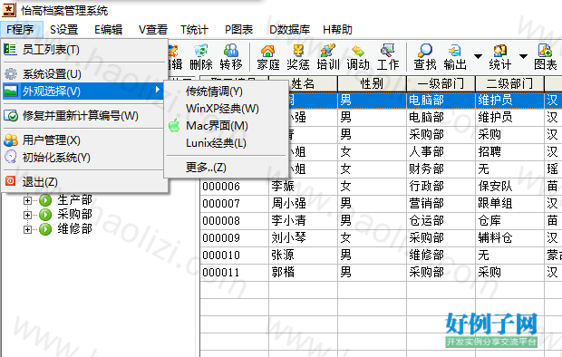Click 退出(Z) to exit program
This screenshot has height=357, width=562.
[84, 182]
